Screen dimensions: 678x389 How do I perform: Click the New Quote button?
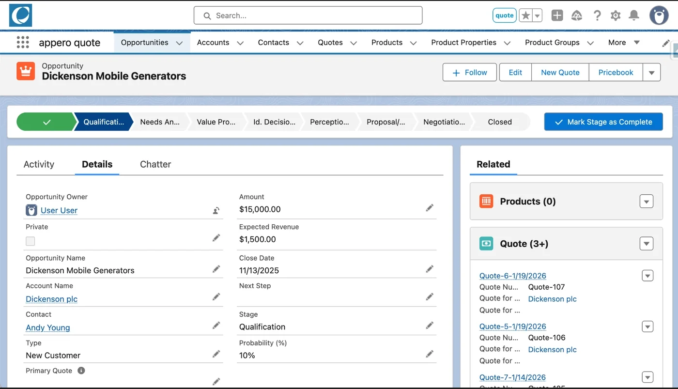560,73
